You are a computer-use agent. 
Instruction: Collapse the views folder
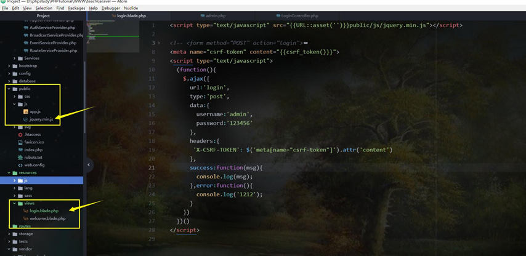pos(14,203)
